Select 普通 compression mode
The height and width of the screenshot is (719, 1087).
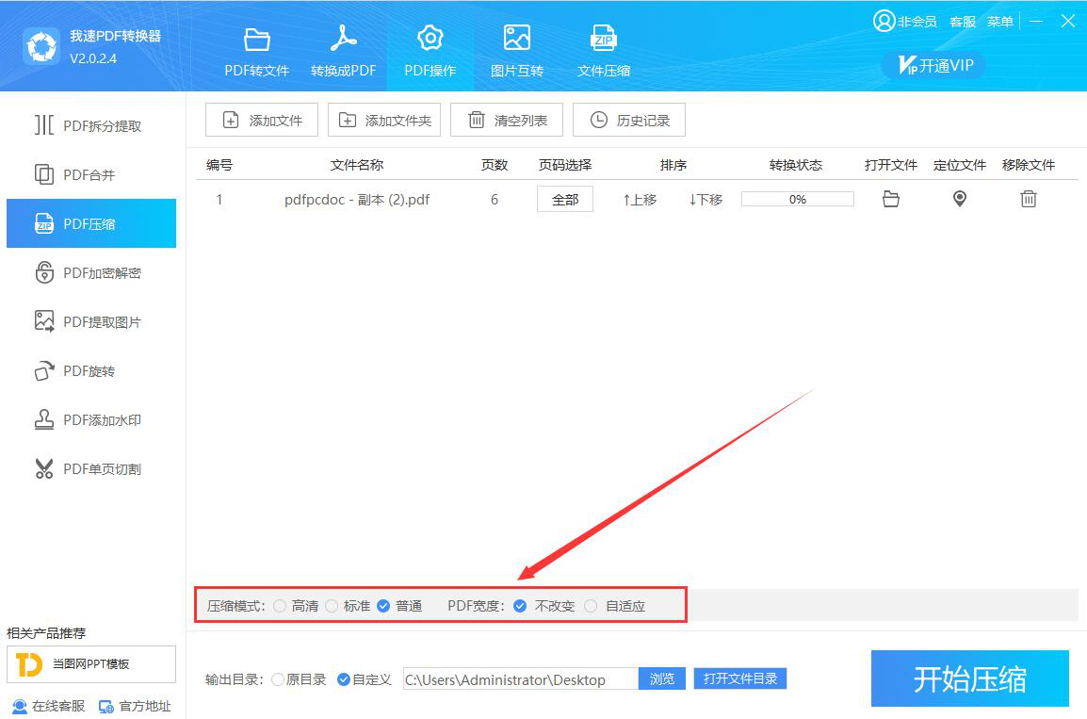coord(400,605)
